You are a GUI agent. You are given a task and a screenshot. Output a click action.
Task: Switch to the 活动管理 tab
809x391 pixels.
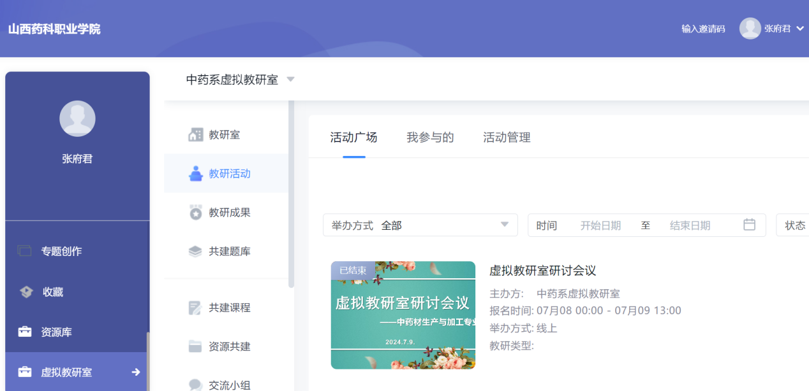507,138
